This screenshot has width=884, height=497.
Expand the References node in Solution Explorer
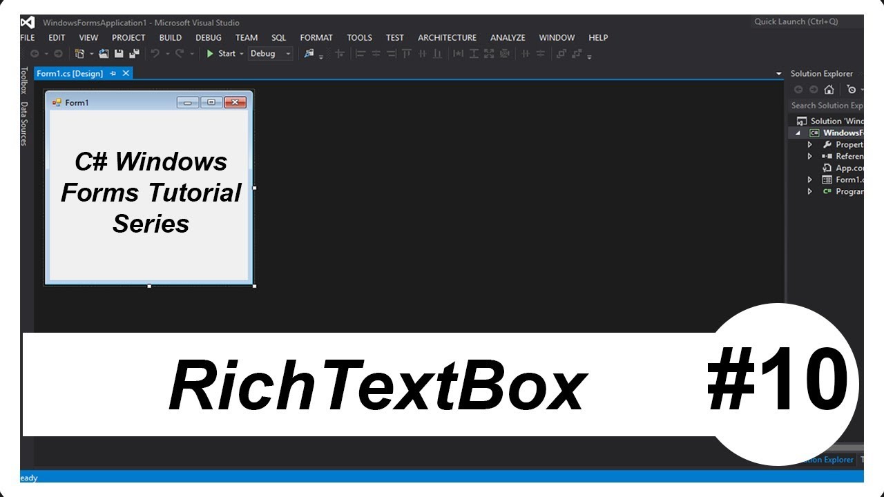pos(810,157)
